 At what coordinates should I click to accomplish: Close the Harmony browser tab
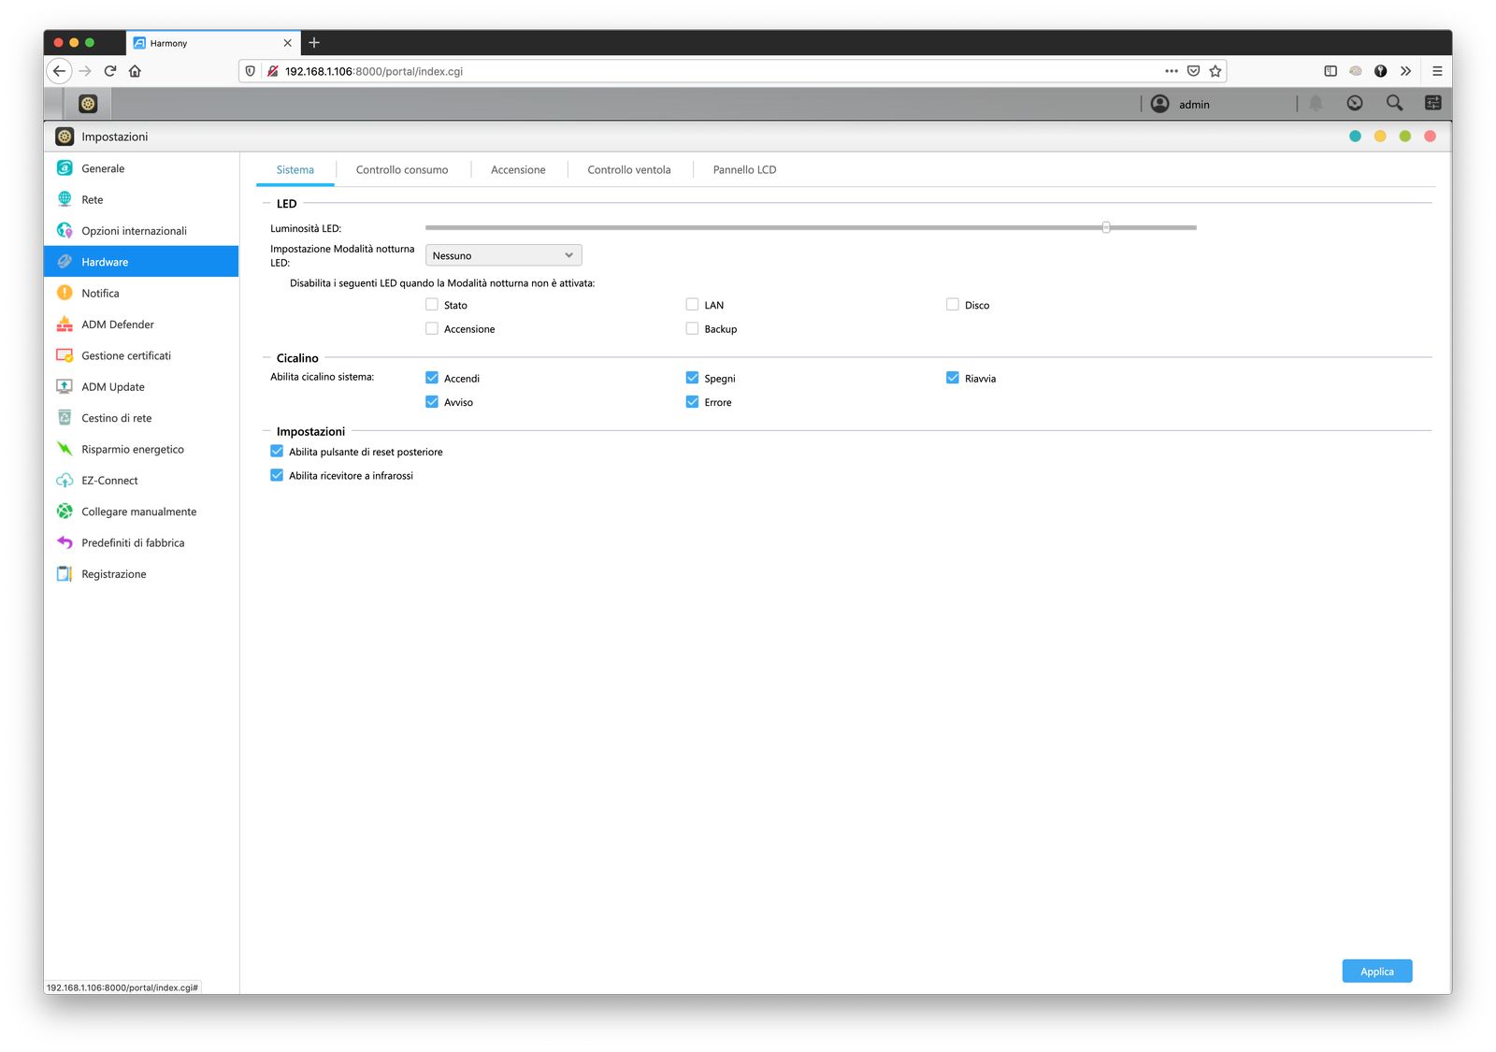pyautogui.click(x=287, y=43)
